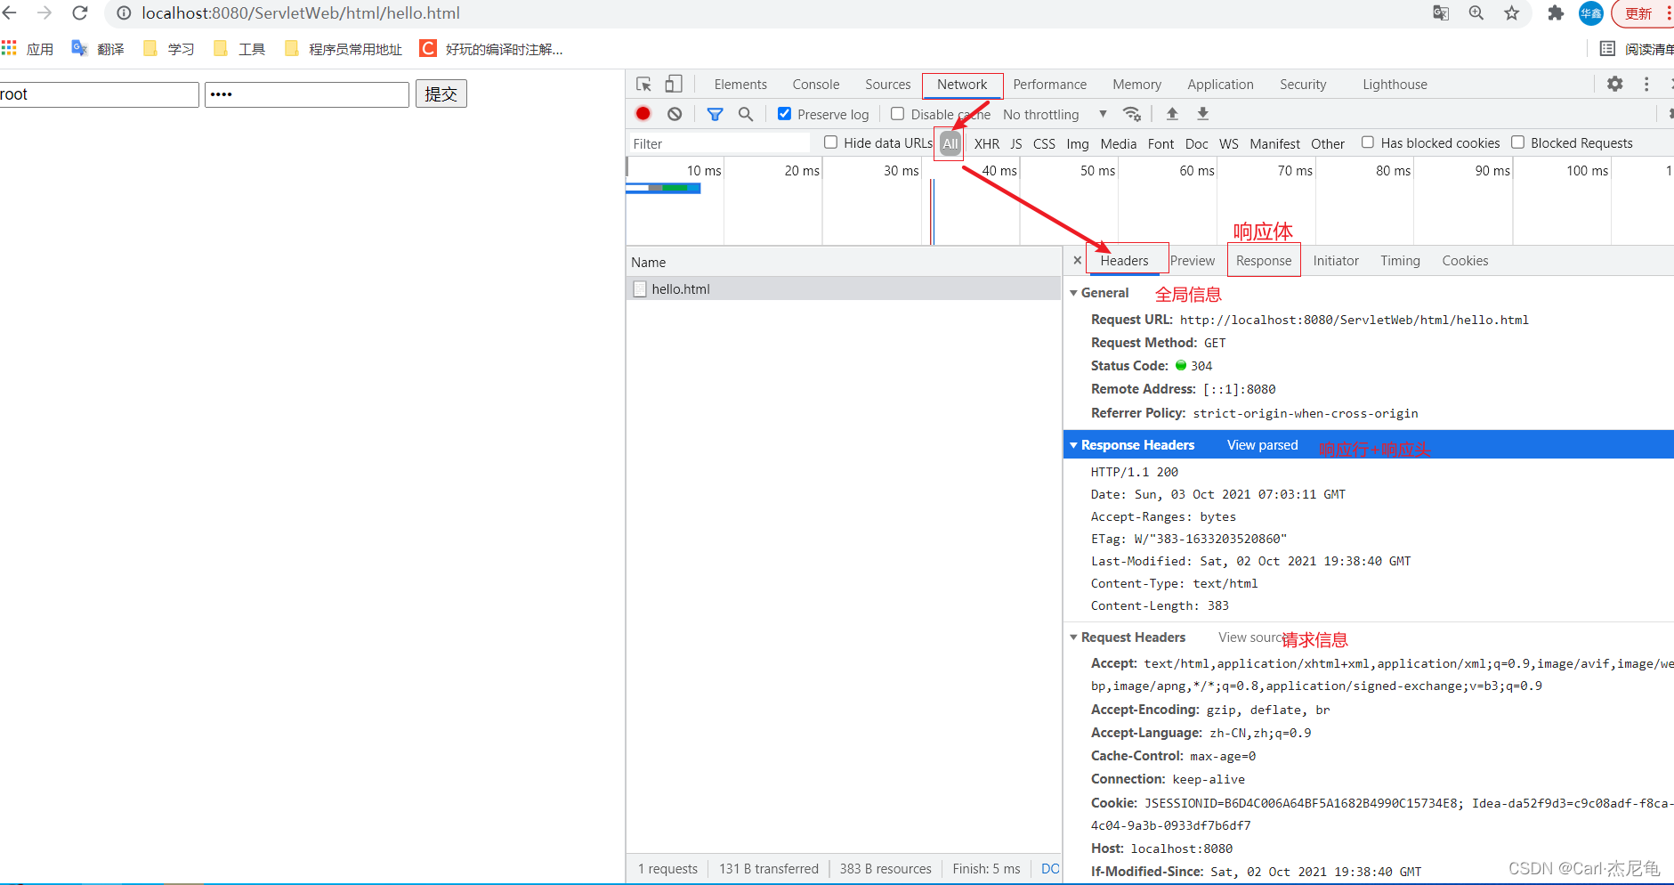Export HAR file download icon
The width and height of the screenshot is (1674, 885).
coord(1202,114)
